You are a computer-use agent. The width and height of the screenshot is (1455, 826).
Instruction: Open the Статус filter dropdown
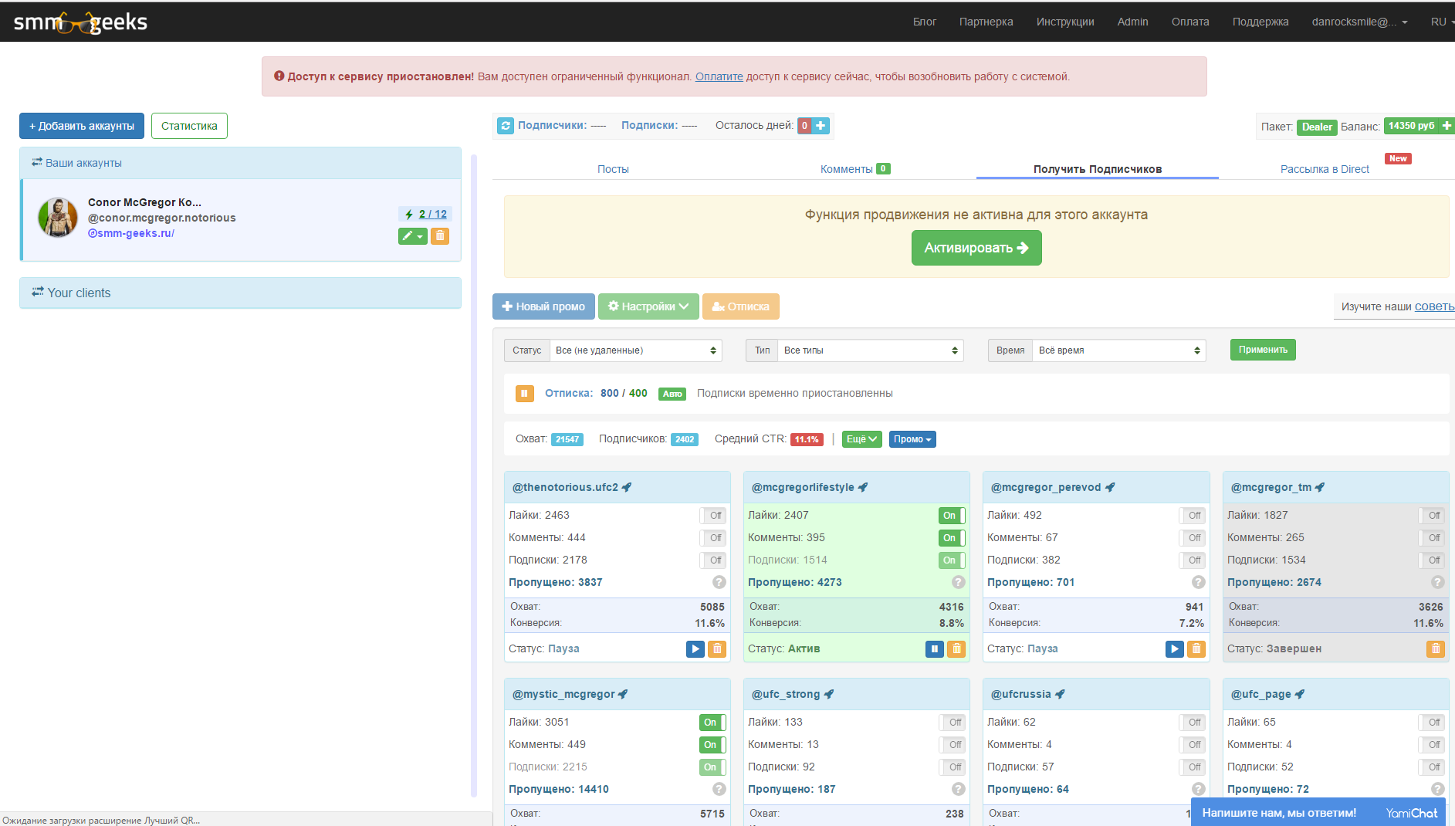pos(636,350)
